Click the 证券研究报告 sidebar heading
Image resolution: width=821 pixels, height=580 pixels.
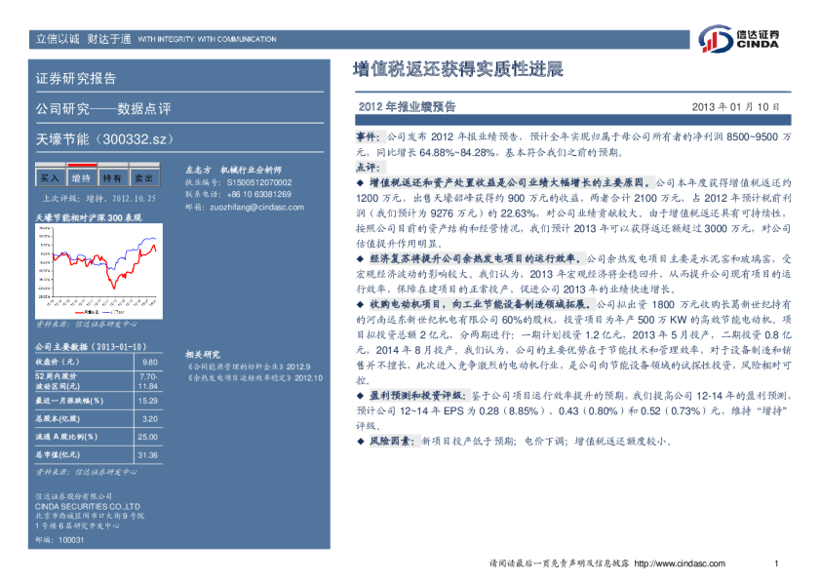tap(76, 79)
